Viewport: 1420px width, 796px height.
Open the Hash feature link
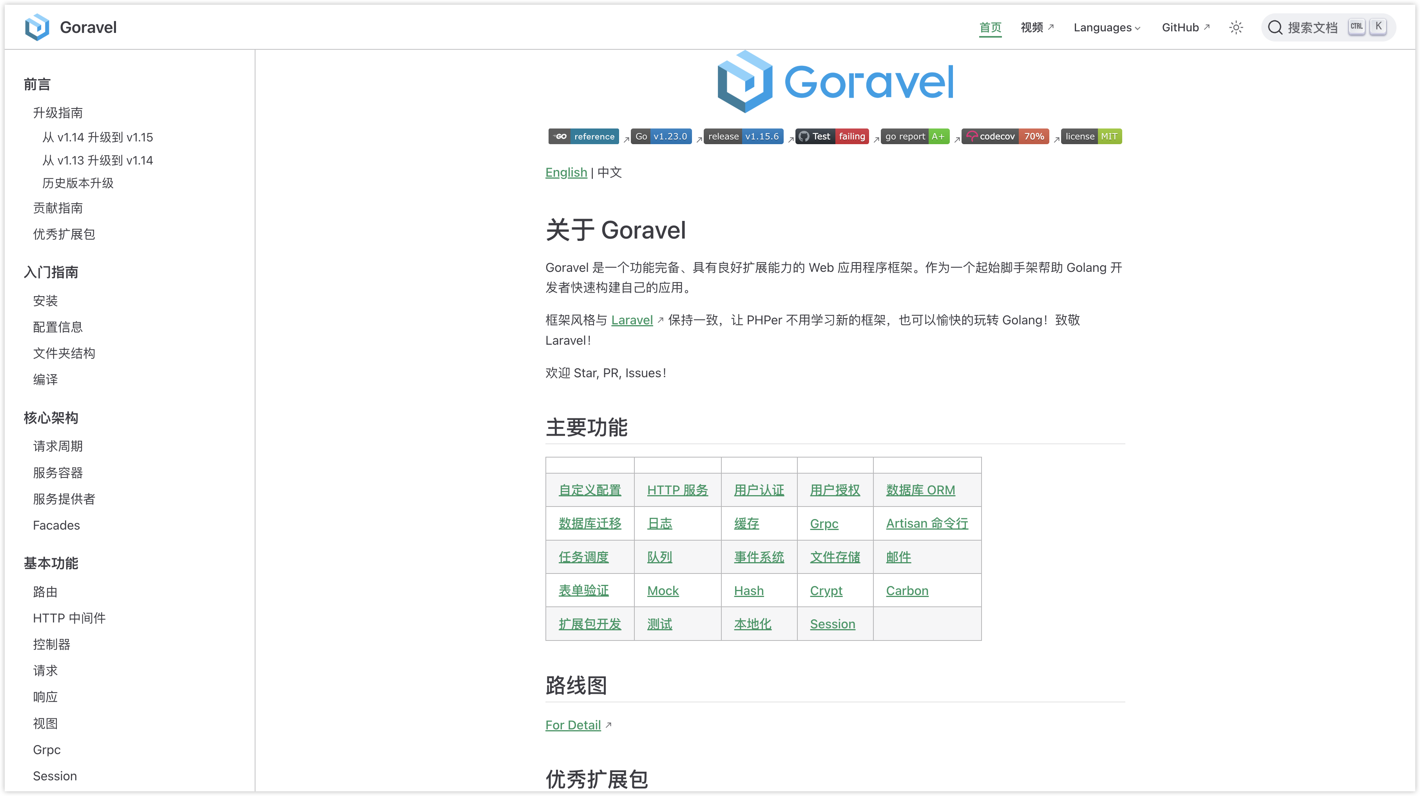[748, 590]
